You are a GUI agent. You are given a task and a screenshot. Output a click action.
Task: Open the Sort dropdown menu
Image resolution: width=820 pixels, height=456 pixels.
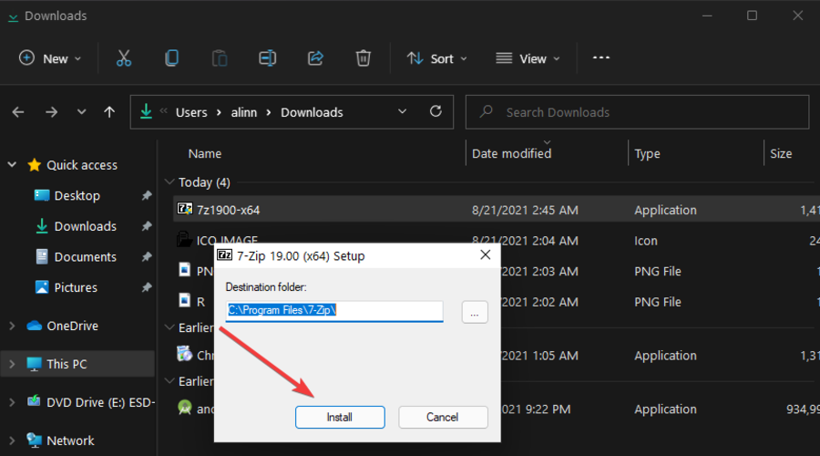[x=436, y=58]
